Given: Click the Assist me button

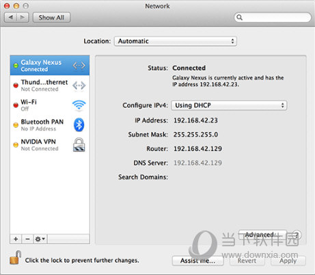Looking at the screenshot, I should pyautogui.click(x=197, y=261).
